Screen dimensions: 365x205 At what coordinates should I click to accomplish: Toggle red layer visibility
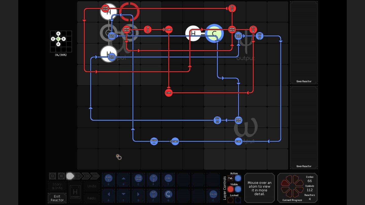(230, 189)
